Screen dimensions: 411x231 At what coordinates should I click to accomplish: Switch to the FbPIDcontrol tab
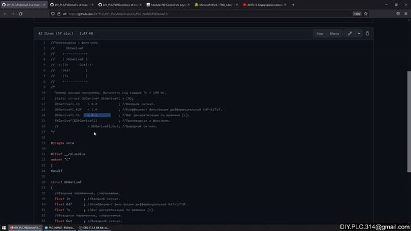tap(120, 4)
